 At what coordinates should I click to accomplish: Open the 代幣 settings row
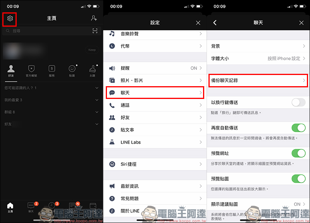[x=155, y=46]
